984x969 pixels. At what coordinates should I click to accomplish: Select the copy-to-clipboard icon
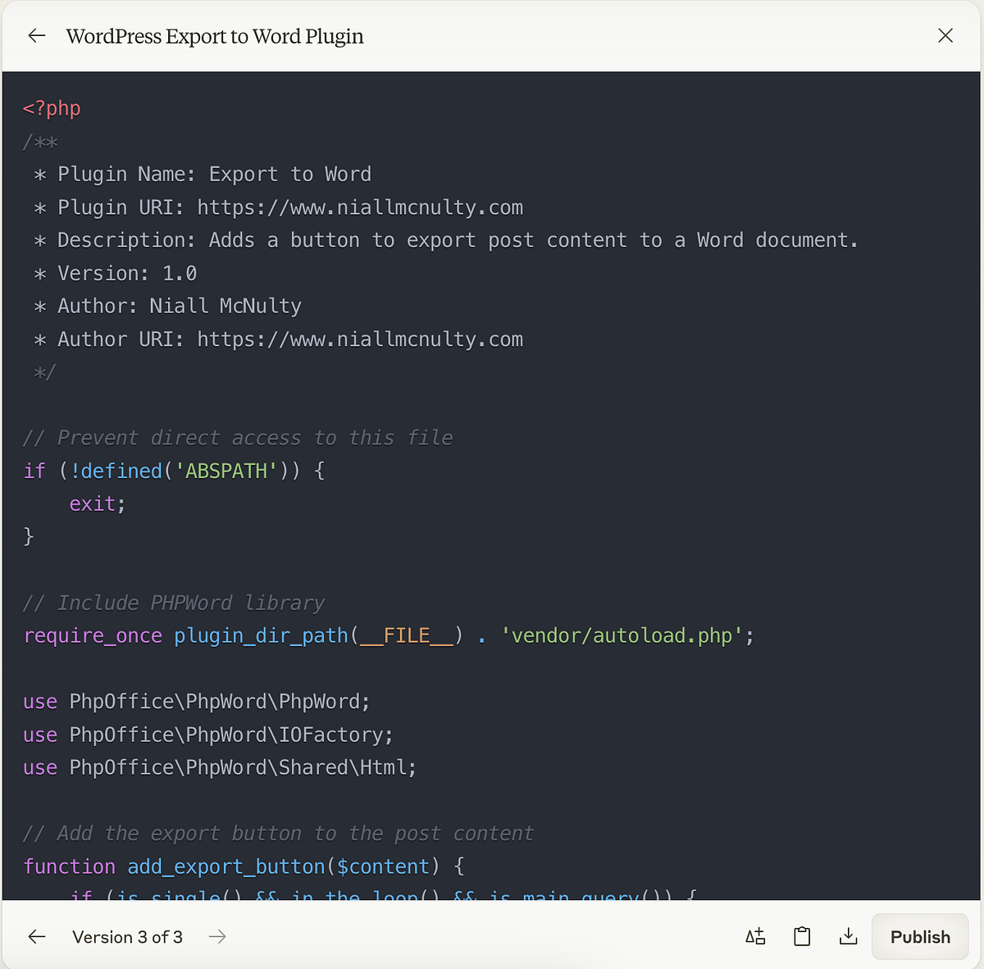tap(801, 936)
